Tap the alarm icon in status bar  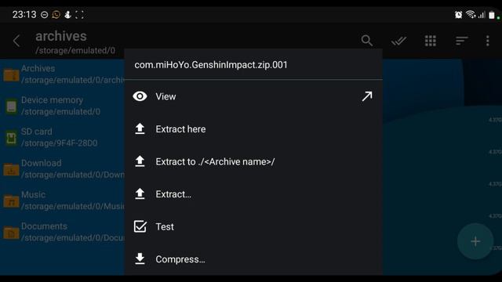[458, 14]
